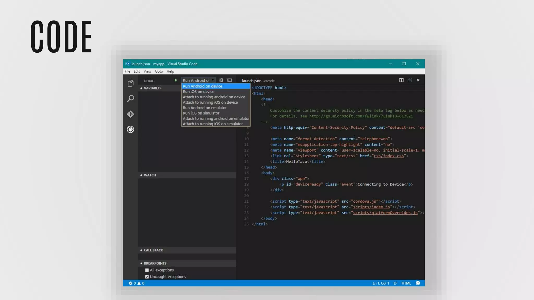Open the Goto menu

coord(159,71)
